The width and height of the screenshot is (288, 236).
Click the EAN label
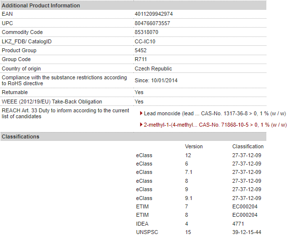tap(7, 14)
